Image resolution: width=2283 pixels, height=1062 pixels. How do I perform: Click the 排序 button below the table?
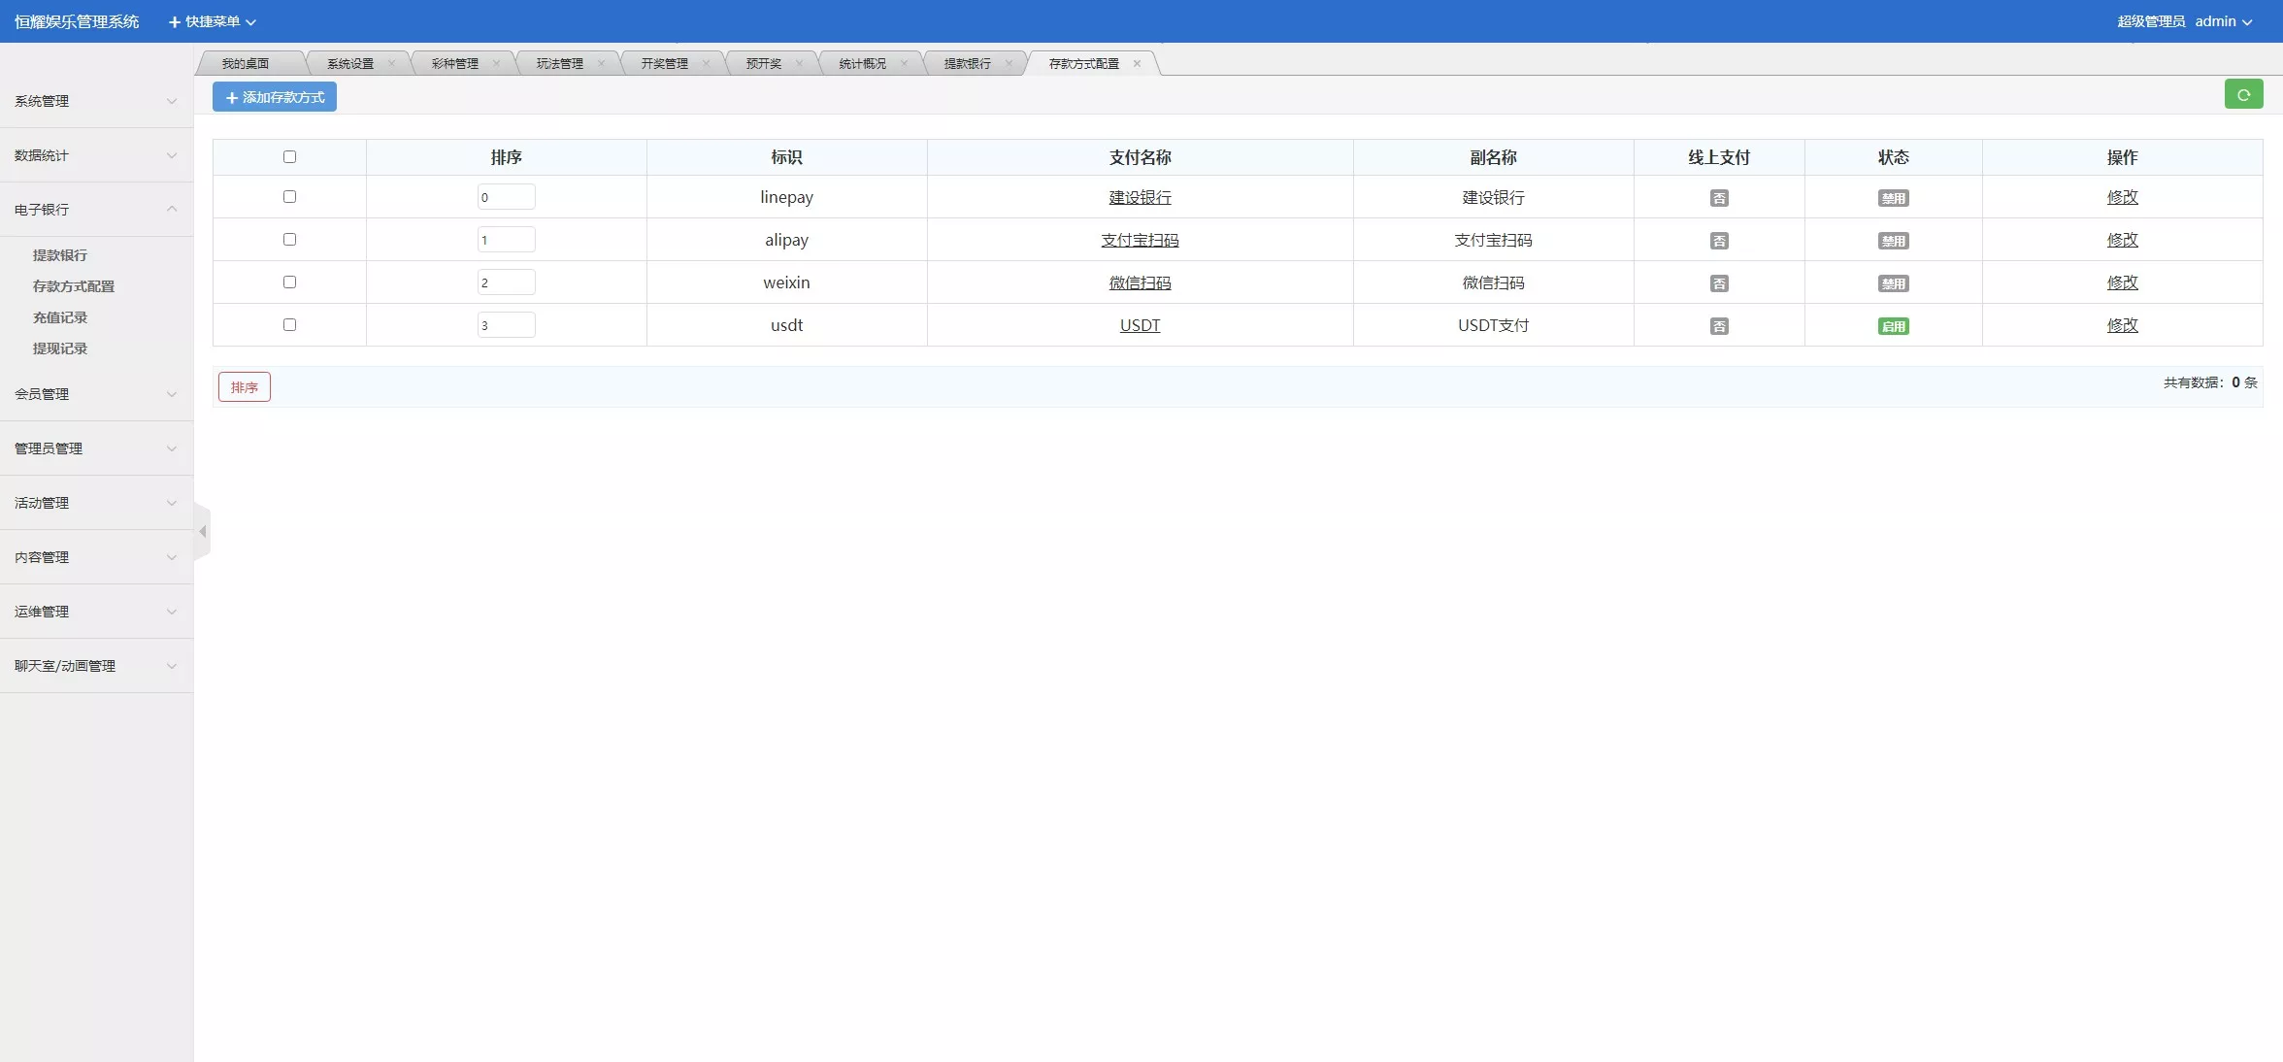pyautogui.click(x=243, y=386)
